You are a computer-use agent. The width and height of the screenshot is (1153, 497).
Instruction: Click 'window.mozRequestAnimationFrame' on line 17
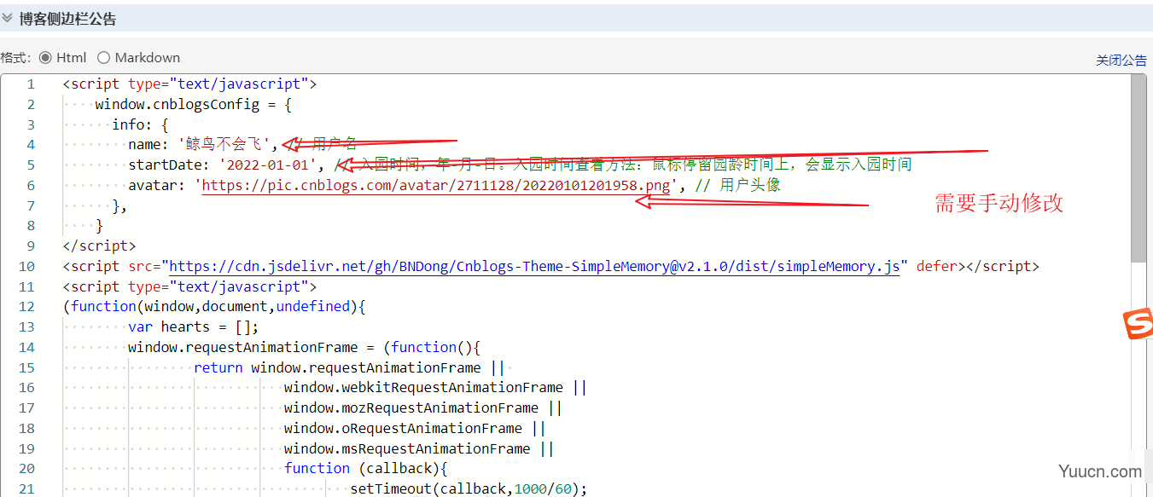click(411, 407)
